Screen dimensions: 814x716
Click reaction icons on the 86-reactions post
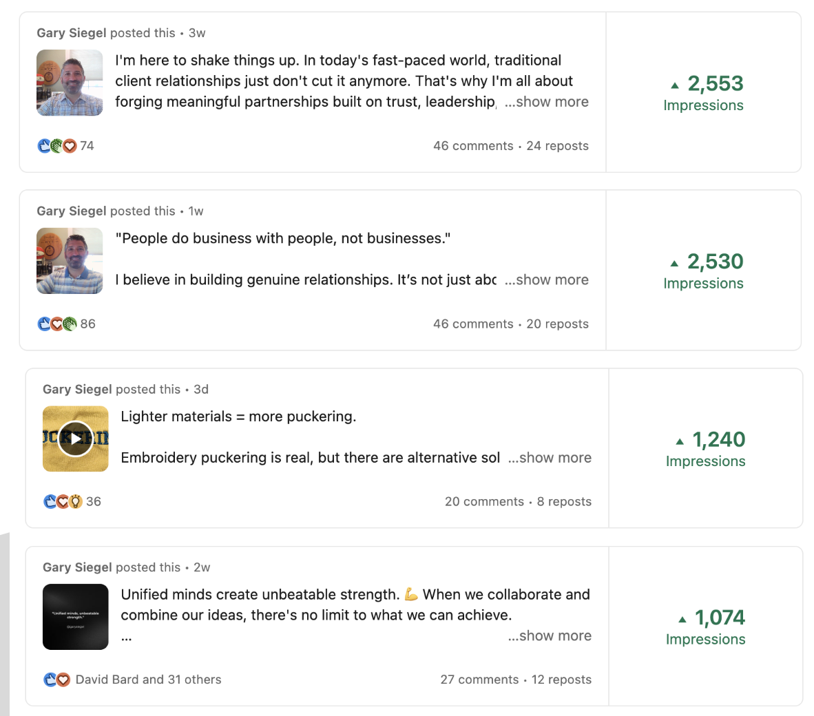click(x=57, y=324)
